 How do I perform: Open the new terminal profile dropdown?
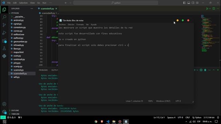pyautogui.click(x=197, y=70)
